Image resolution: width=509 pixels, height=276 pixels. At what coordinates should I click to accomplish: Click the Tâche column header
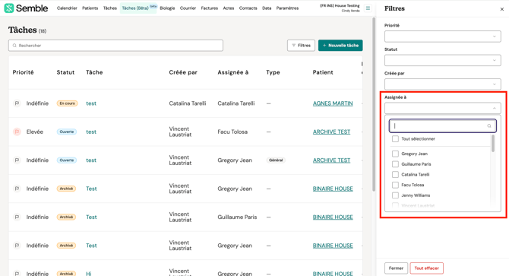94,72
